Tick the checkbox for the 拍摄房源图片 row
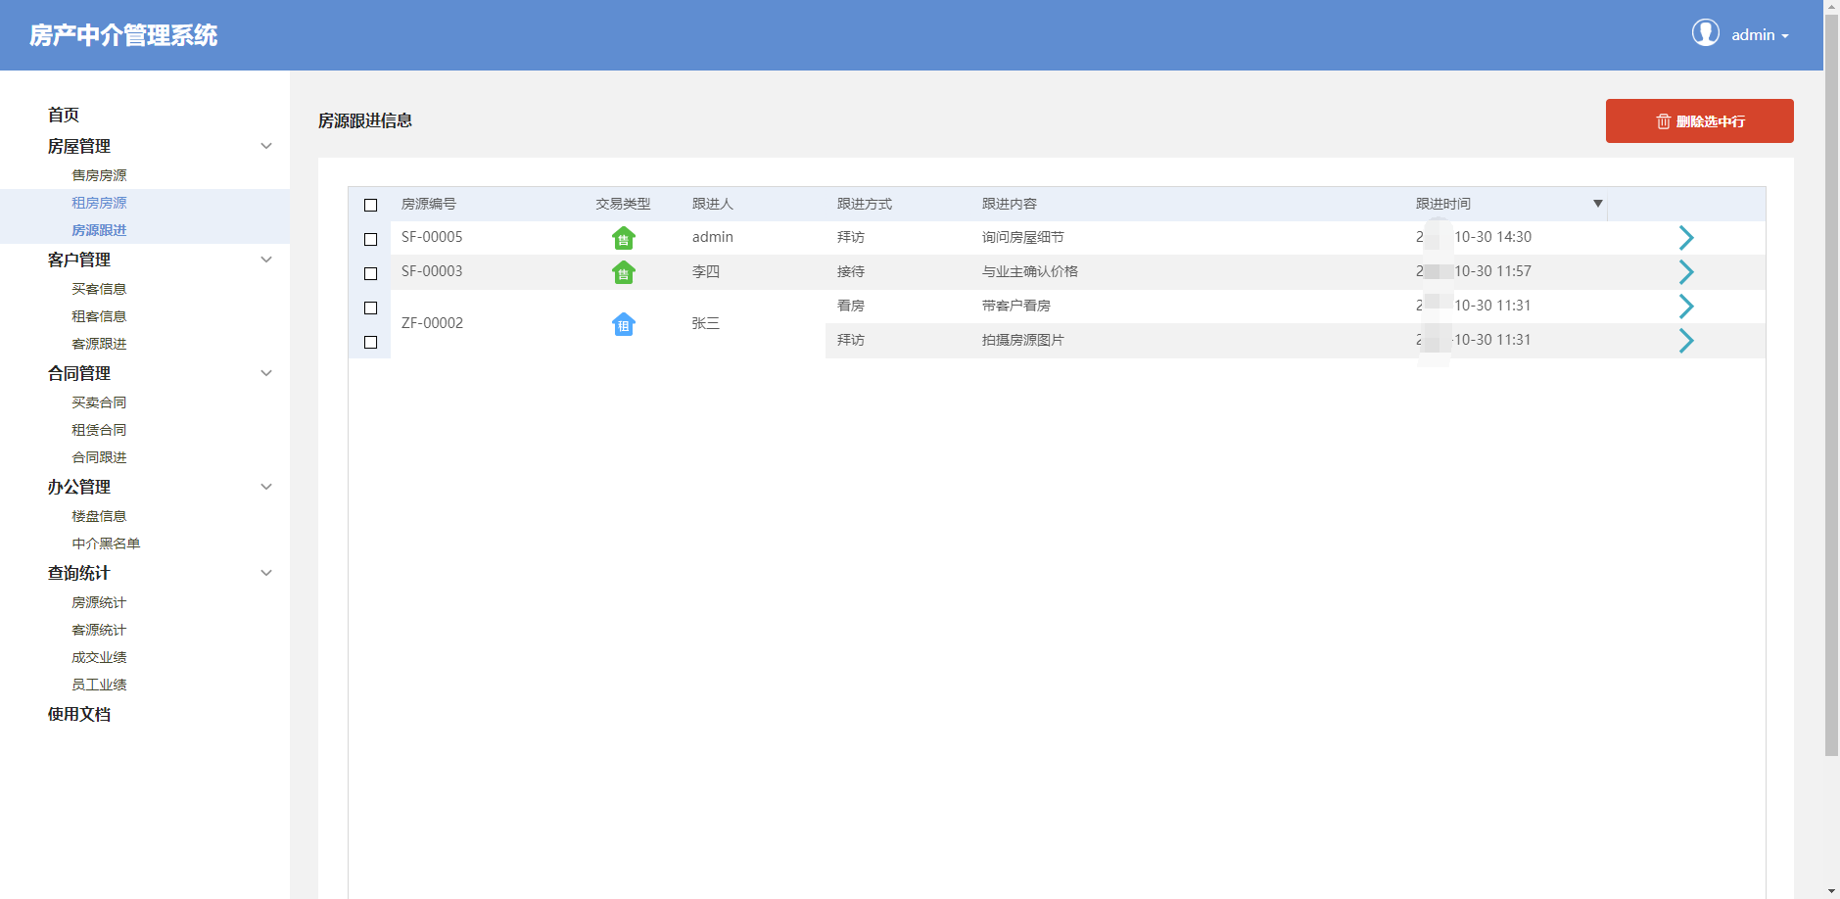 click(x=370, y=342)
